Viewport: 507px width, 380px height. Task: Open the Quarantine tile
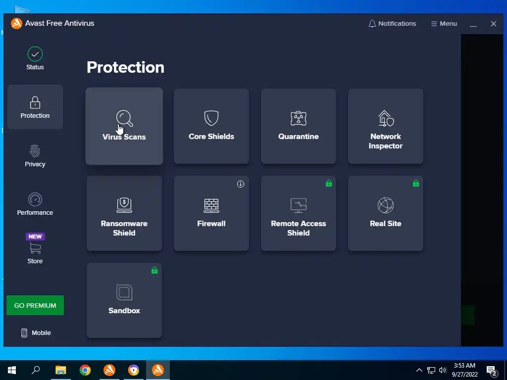[299, 126]
